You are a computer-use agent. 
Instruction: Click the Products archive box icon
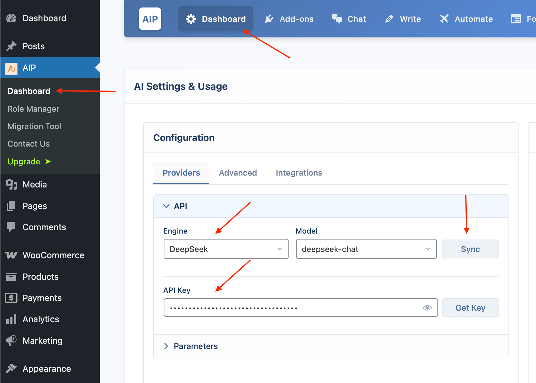[x=11, y=277]
